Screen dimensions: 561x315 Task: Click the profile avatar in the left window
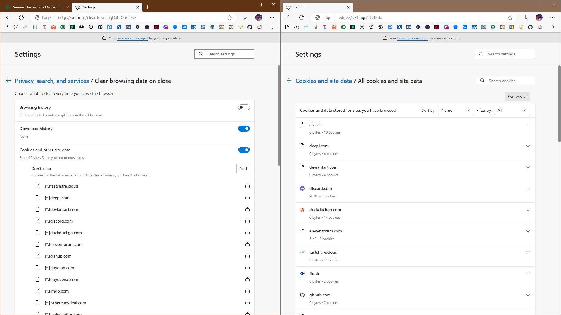259,17
